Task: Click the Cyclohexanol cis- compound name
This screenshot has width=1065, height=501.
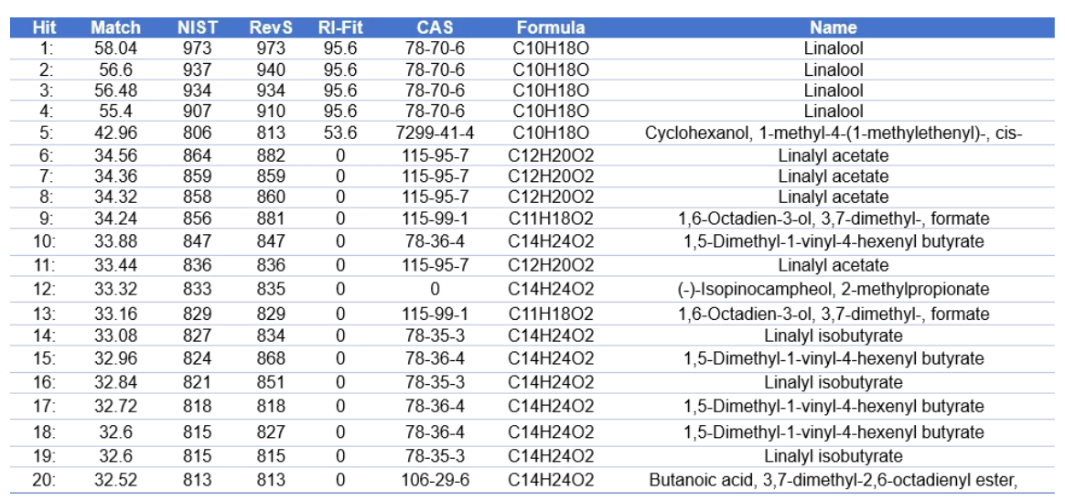Action: pos(833,133)
